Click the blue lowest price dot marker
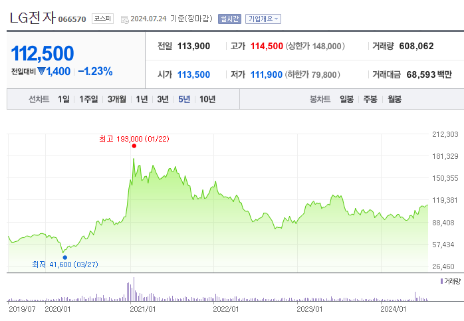The image size is (464, 321). point(64,257)
